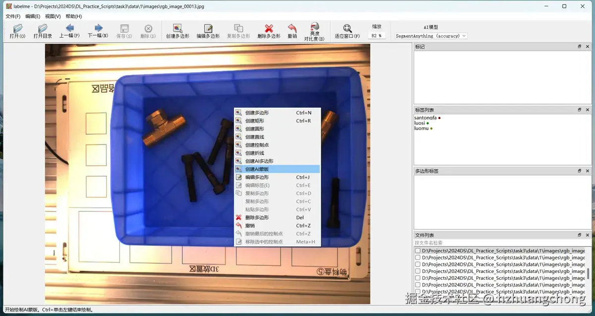Choose 创建矩形 in the context menu
The height and width of the screenshot is (316, 595).
[x=277, y=121]
